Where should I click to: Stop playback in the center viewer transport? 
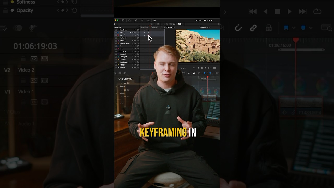(202, 68)
